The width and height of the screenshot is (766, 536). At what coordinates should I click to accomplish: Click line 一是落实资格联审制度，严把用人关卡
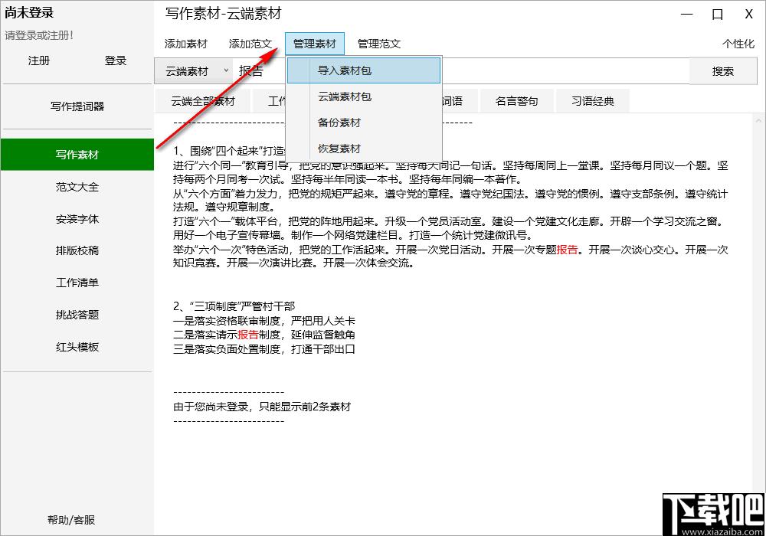click(264, 321)
